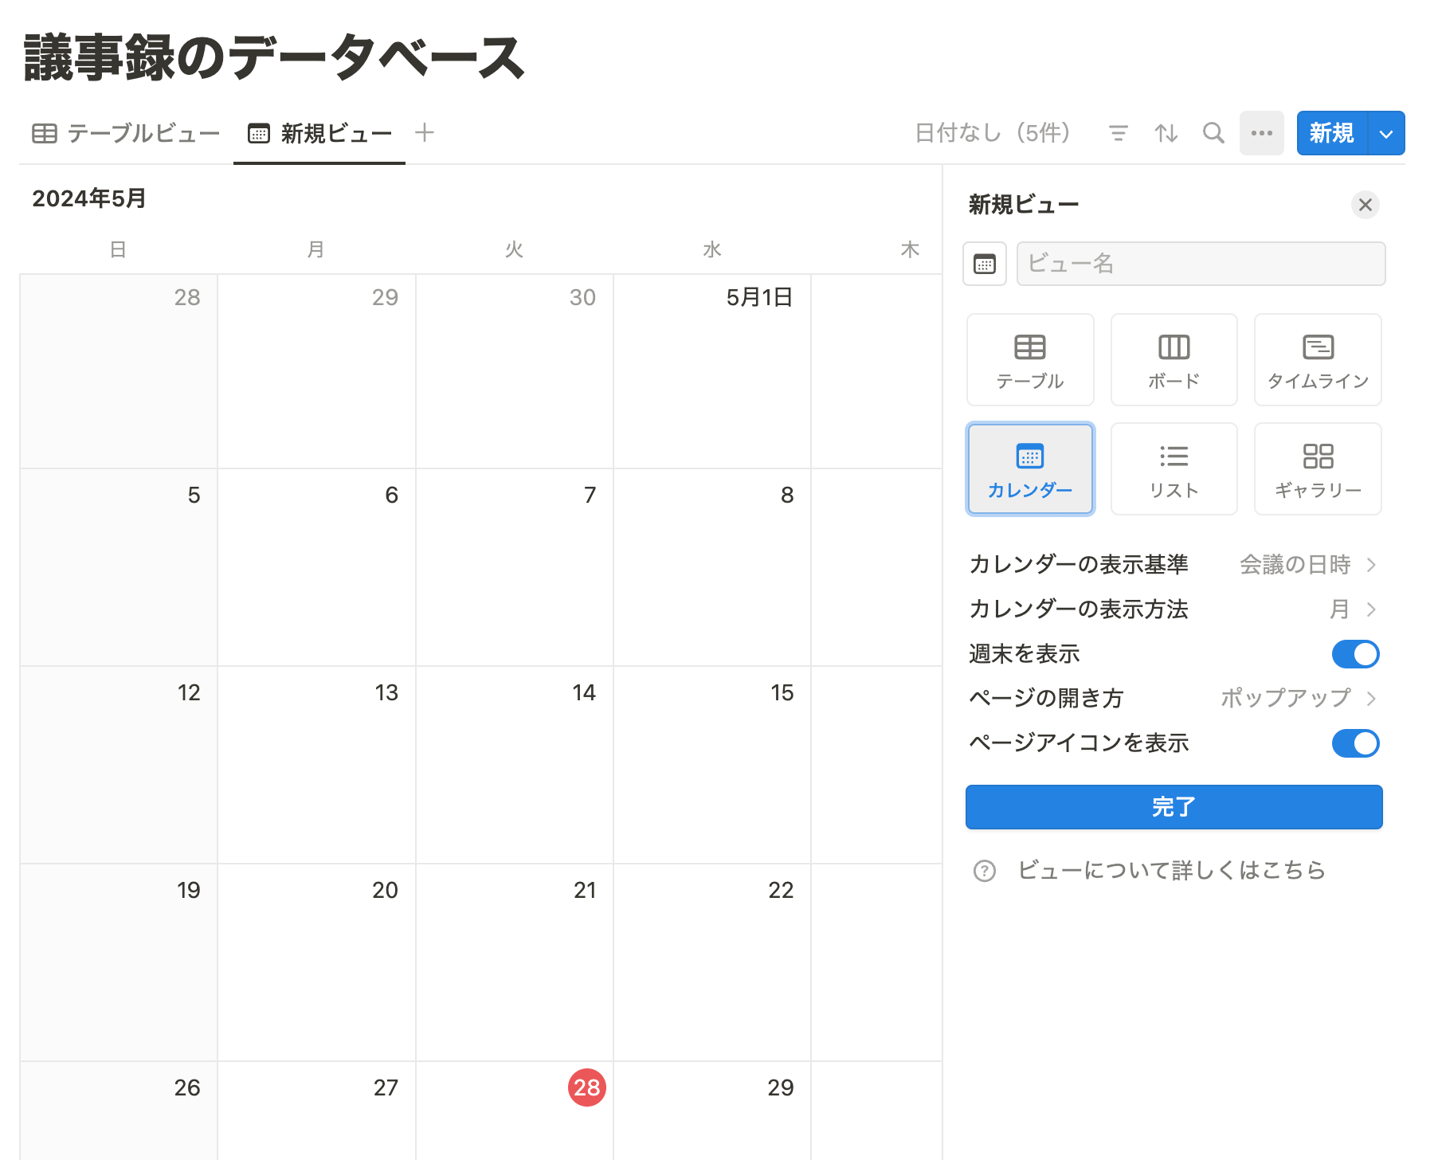
Task: Click the date 5 cell
Action: pyautogui.click(x=119, y=567)
